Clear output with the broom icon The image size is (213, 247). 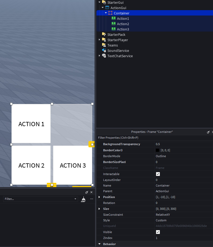[x=83, y=199]
